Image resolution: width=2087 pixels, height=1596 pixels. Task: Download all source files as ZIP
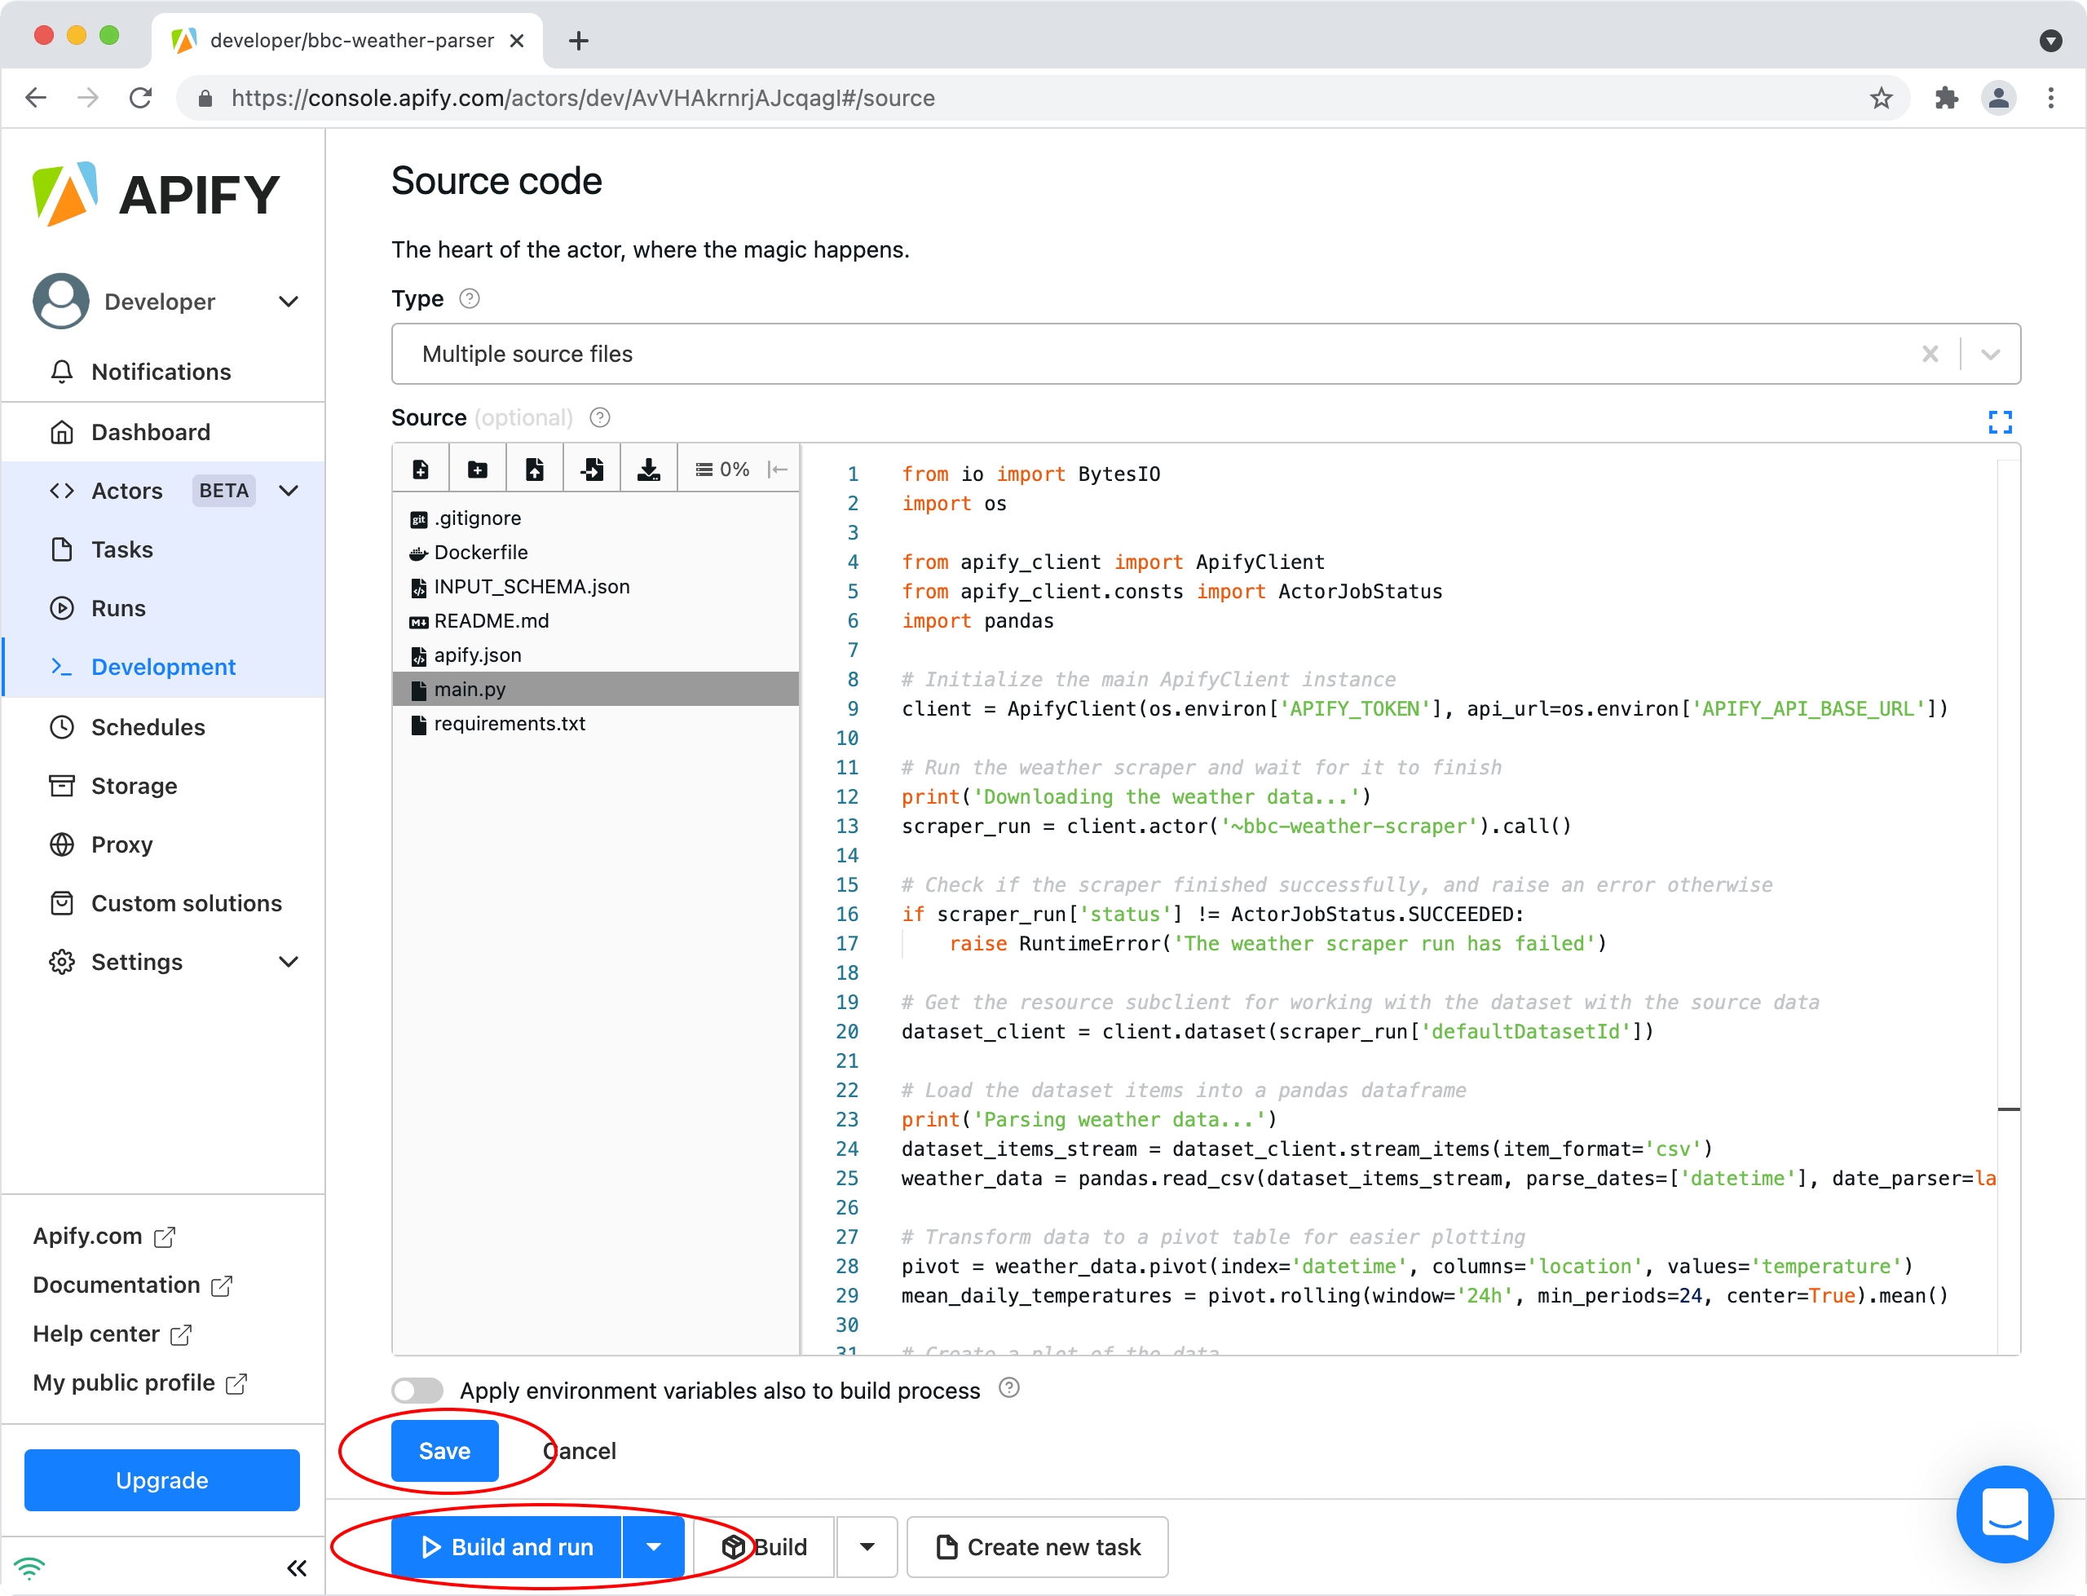[x=649, y=467]
